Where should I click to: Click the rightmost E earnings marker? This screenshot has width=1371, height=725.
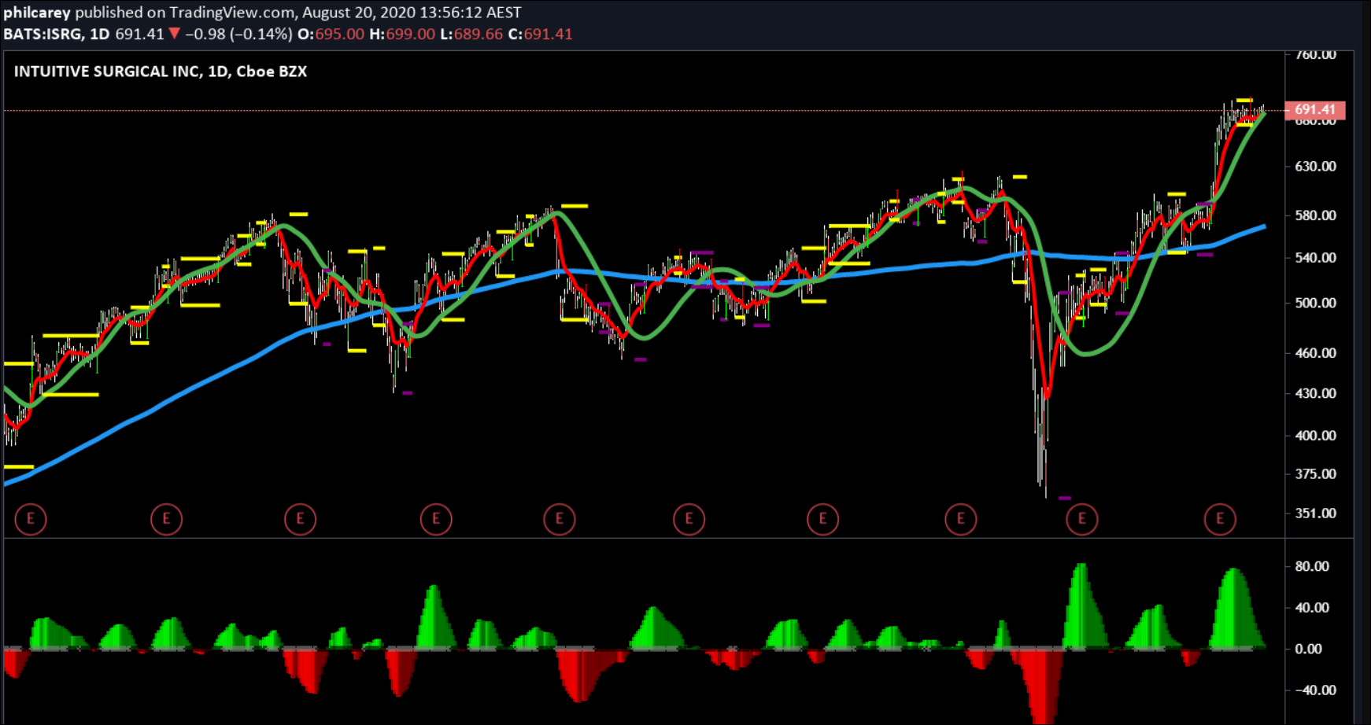pyautogui.click(x=1220, y=519)
